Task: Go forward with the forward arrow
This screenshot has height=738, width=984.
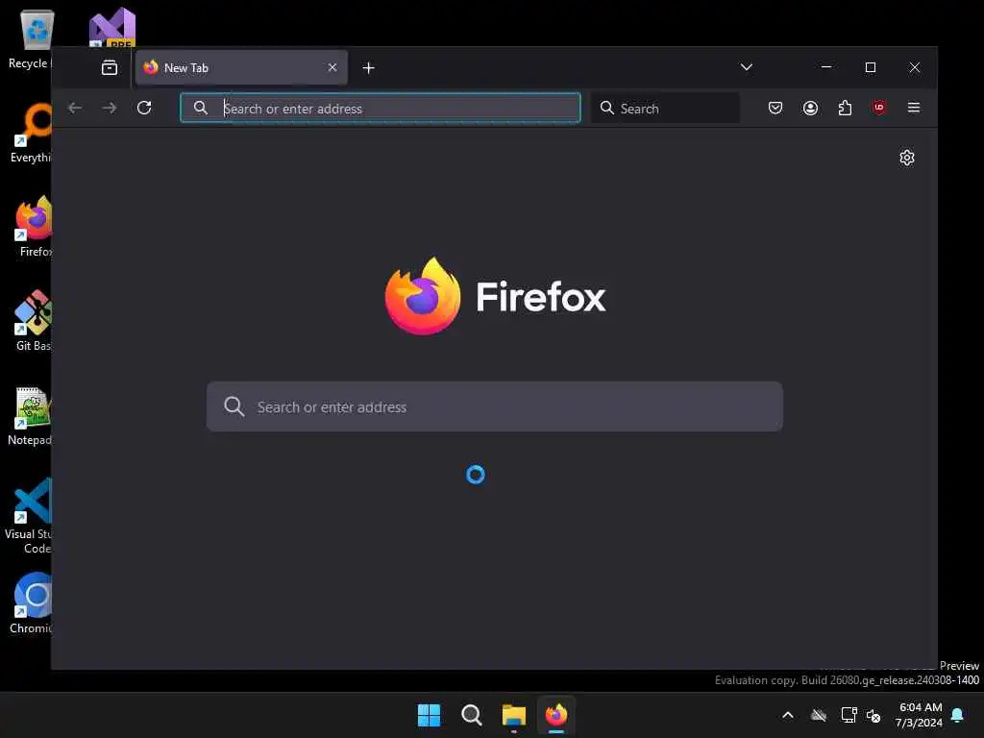Action: pyautogui.click(x=110, y=108)
